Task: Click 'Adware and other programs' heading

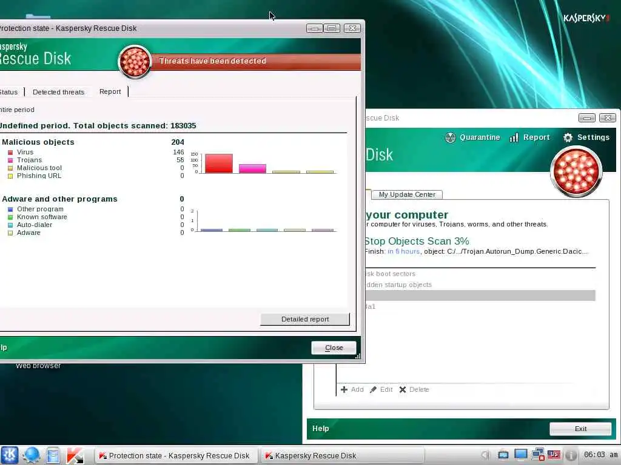Action: (59, 199)
